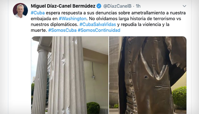Click the tweet text line ending with 'muerte.'
199x114 pixels.
click(39, 30)
